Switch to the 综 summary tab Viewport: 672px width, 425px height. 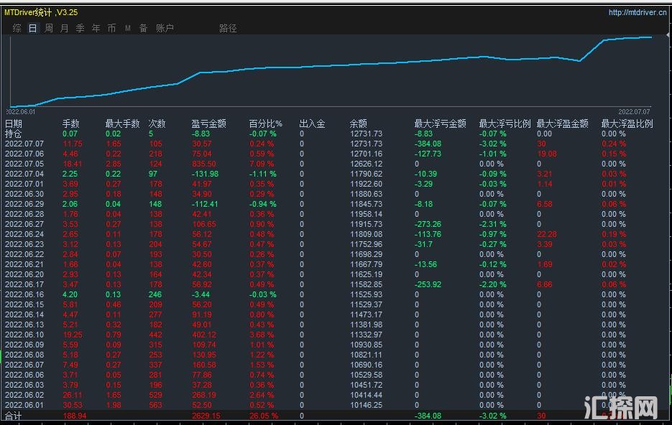[x=17, y=28]
